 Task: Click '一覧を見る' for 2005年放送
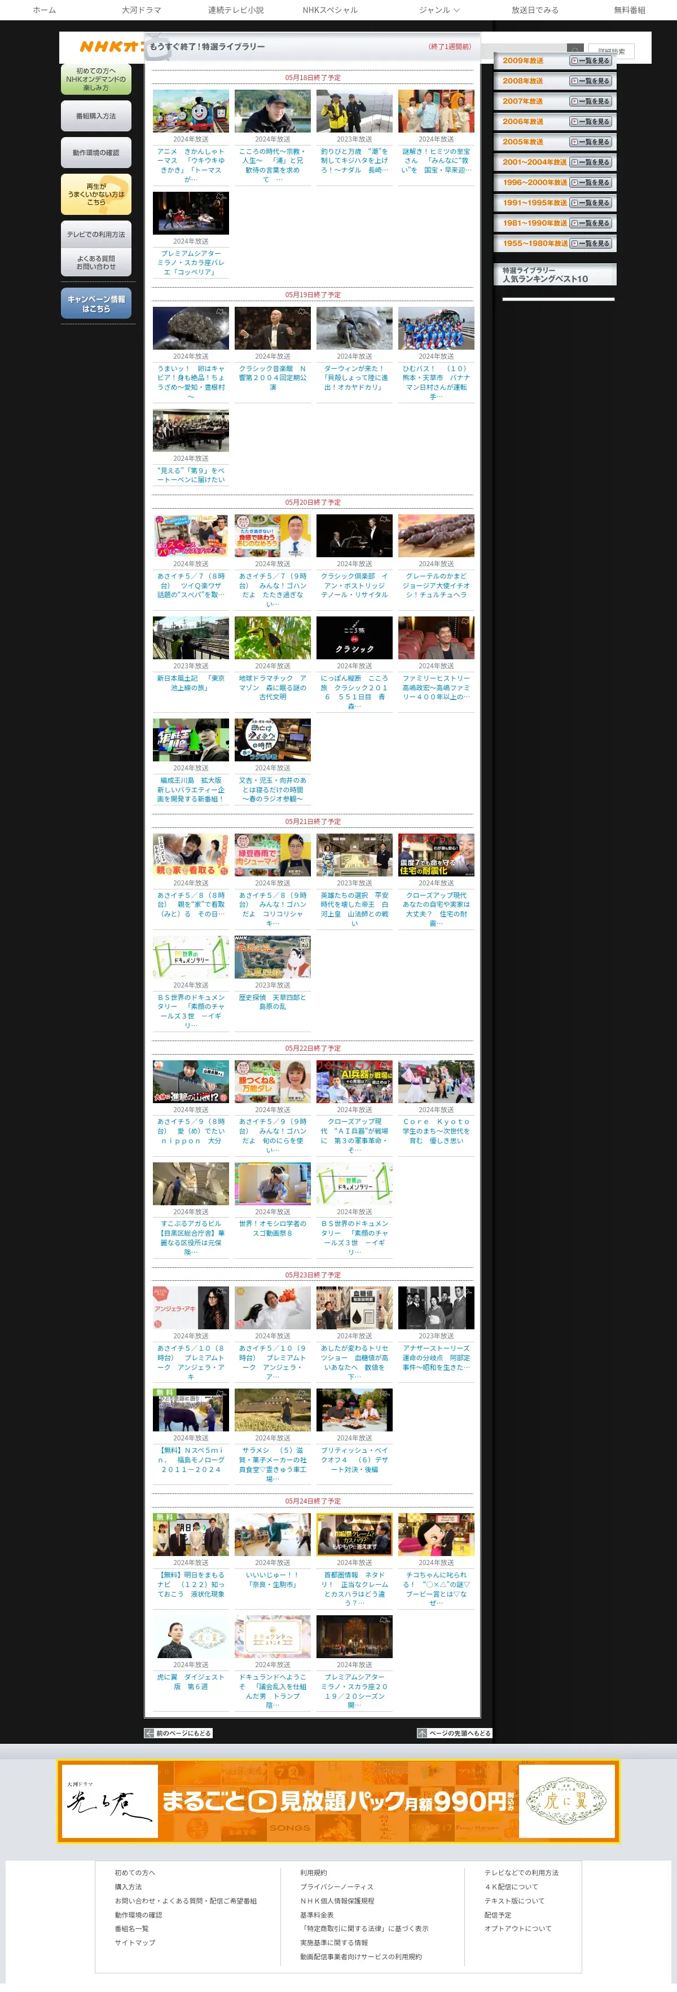[591, 142]
